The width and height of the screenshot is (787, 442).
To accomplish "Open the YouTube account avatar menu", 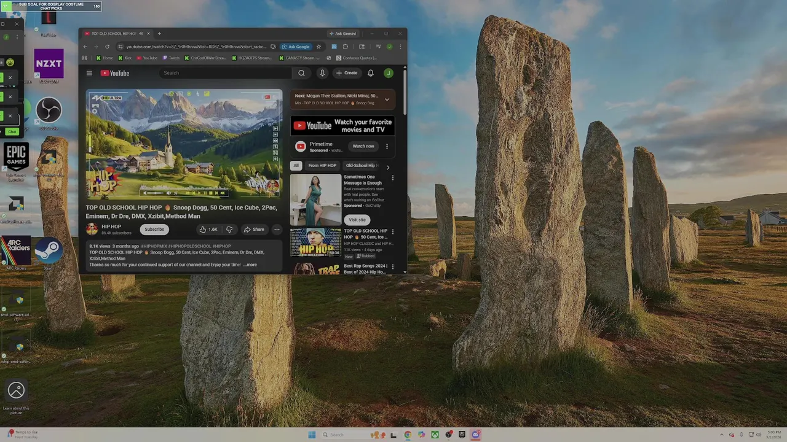I will (389, 73).
